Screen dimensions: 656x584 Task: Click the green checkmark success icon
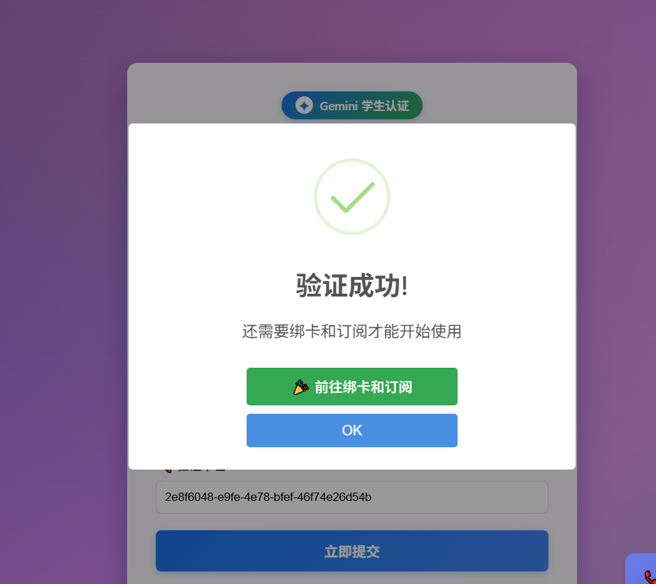click(352, 197)
